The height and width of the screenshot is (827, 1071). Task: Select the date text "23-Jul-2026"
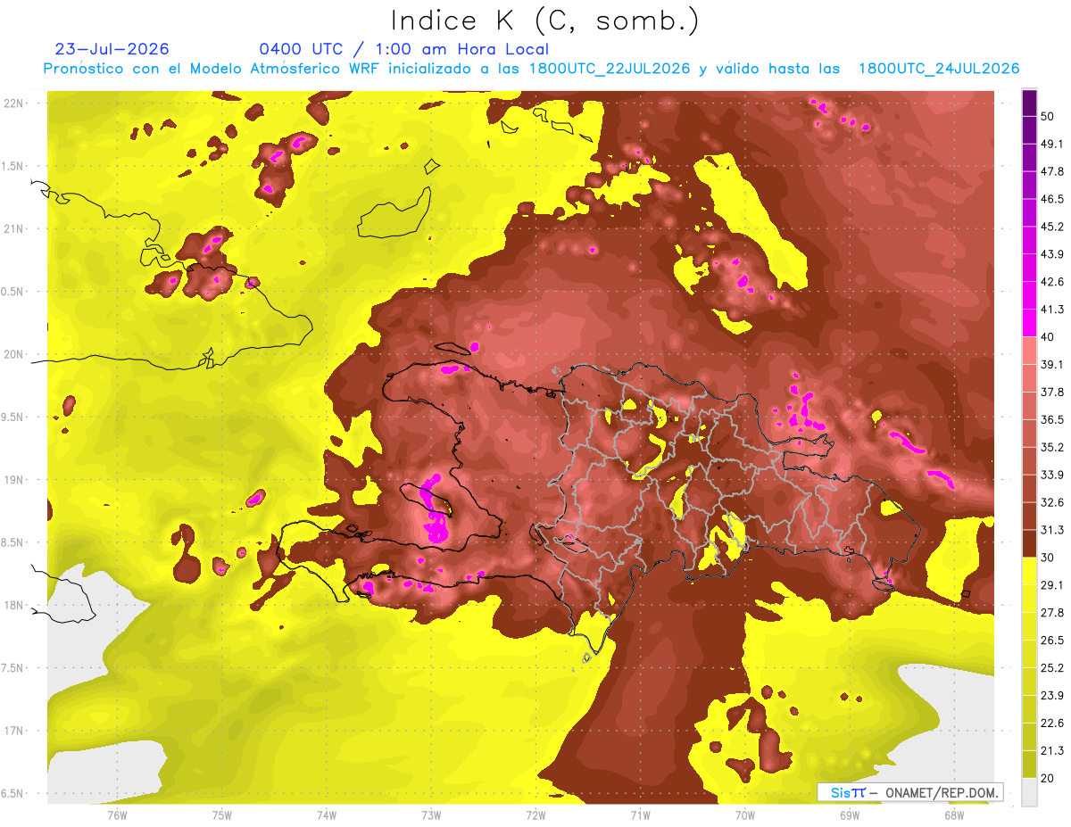pos(112,49)
